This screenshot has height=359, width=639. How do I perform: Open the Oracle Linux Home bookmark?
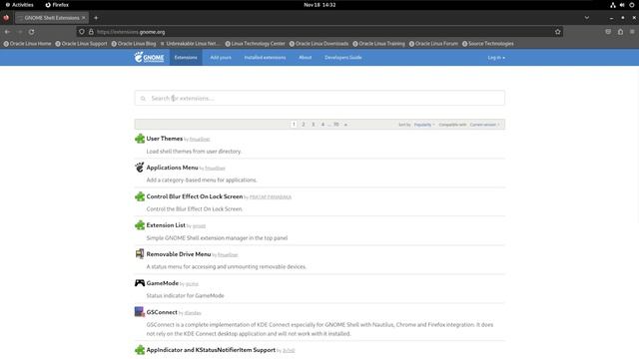pyautogui.click(x=28, y=44)
